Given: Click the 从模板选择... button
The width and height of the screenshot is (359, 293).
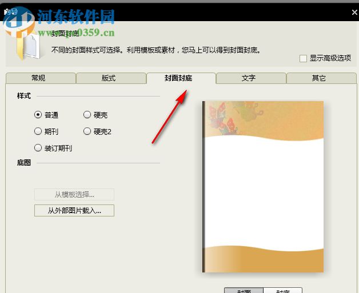Looking at the screenshot, I should (x=74, y=194).
